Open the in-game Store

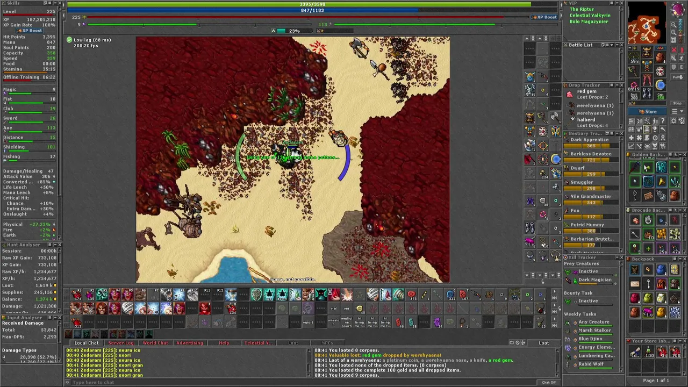pos(647,111)
